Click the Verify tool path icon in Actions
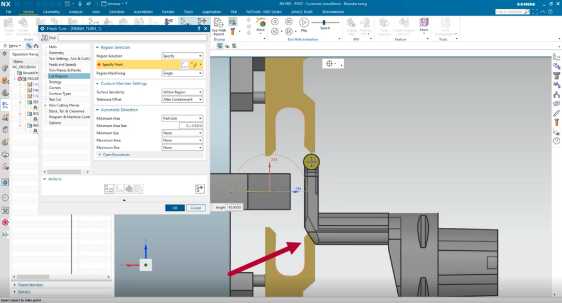The width and height of the screenshot is (562, 303). point(129,189)
